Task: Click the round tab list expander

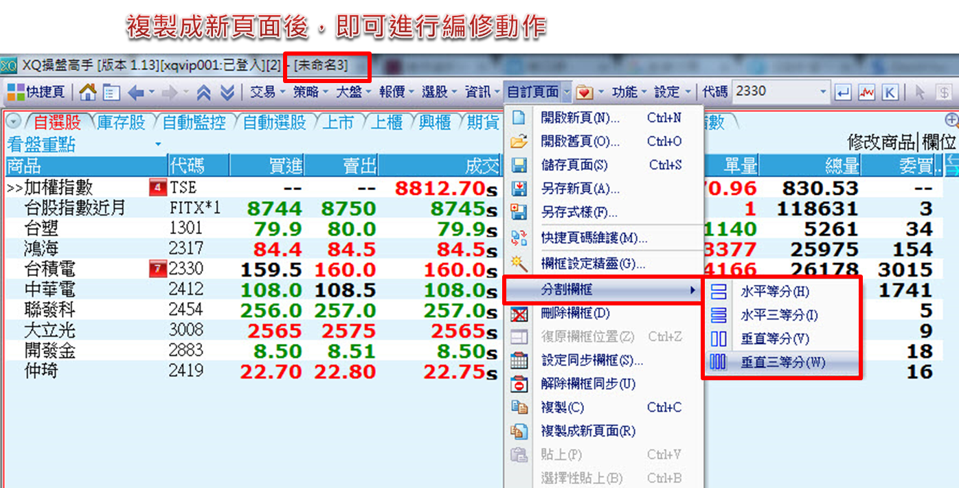Action: (14, 122)
